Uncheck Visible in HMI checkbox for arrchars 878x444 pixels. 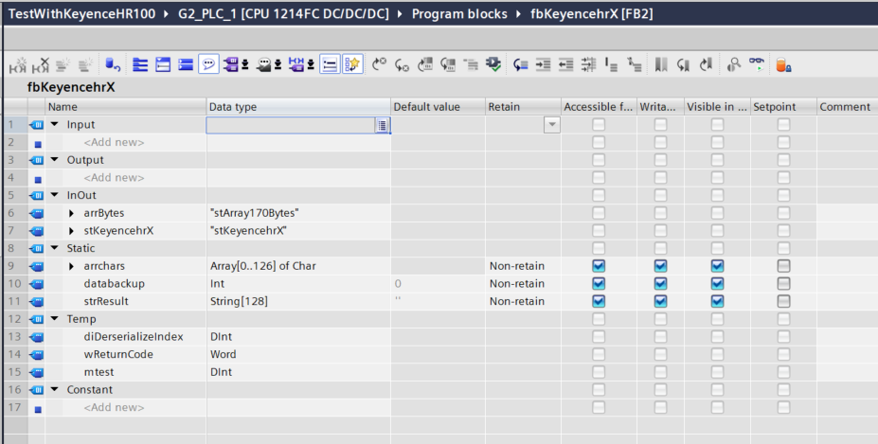[x=717, y=266]
